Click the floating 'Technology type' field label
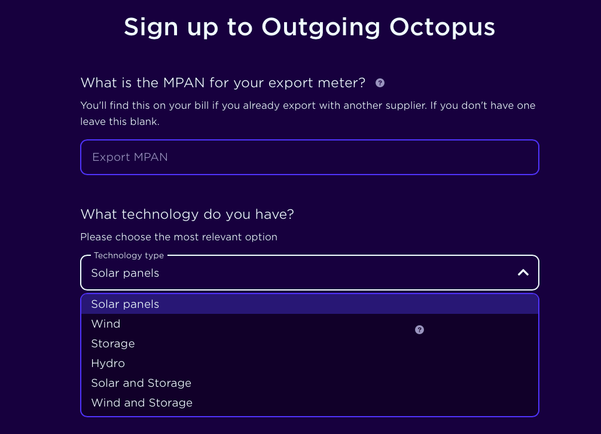Image resolution: width=601 pixels, height=434 pixels. [129, 255]
